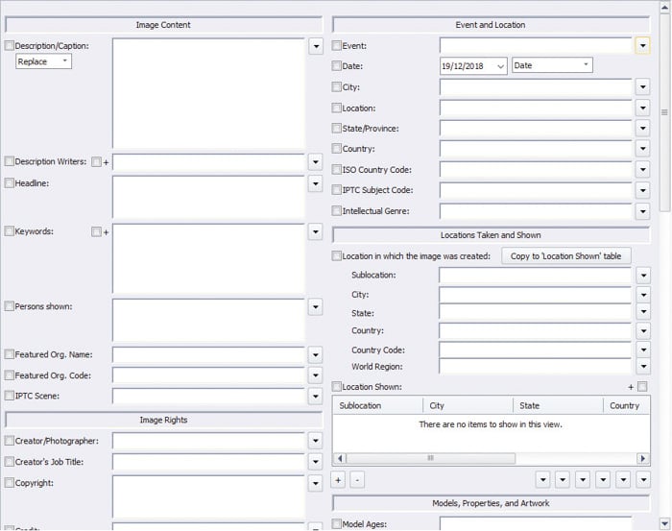Open the Copyright field arrow menu
This screenshot has width=672, height=531.
click(x=316, y=483)
